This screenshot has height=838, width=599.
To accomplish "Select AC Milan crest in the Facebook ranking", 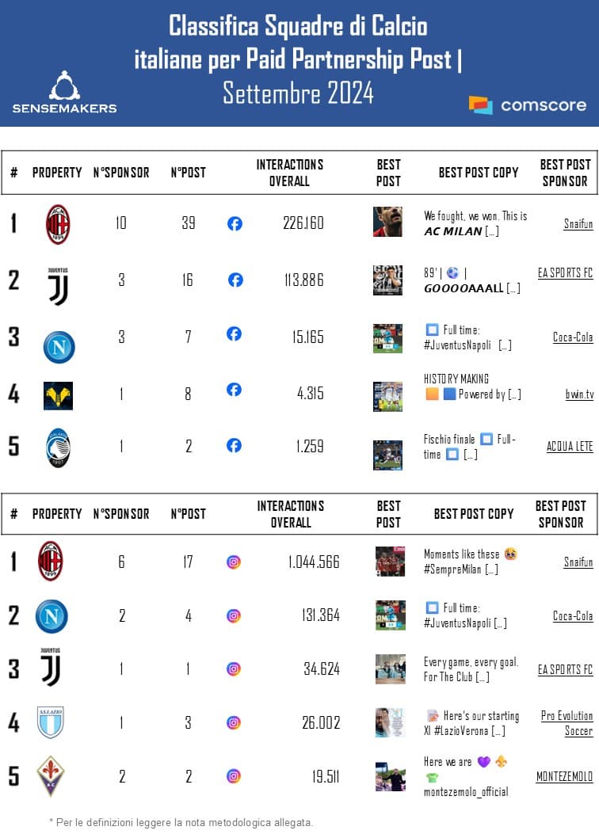I will coord(58,224).
